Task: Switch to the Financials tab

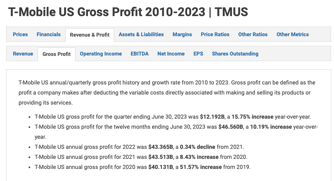Action: click(x=48, y=35)
